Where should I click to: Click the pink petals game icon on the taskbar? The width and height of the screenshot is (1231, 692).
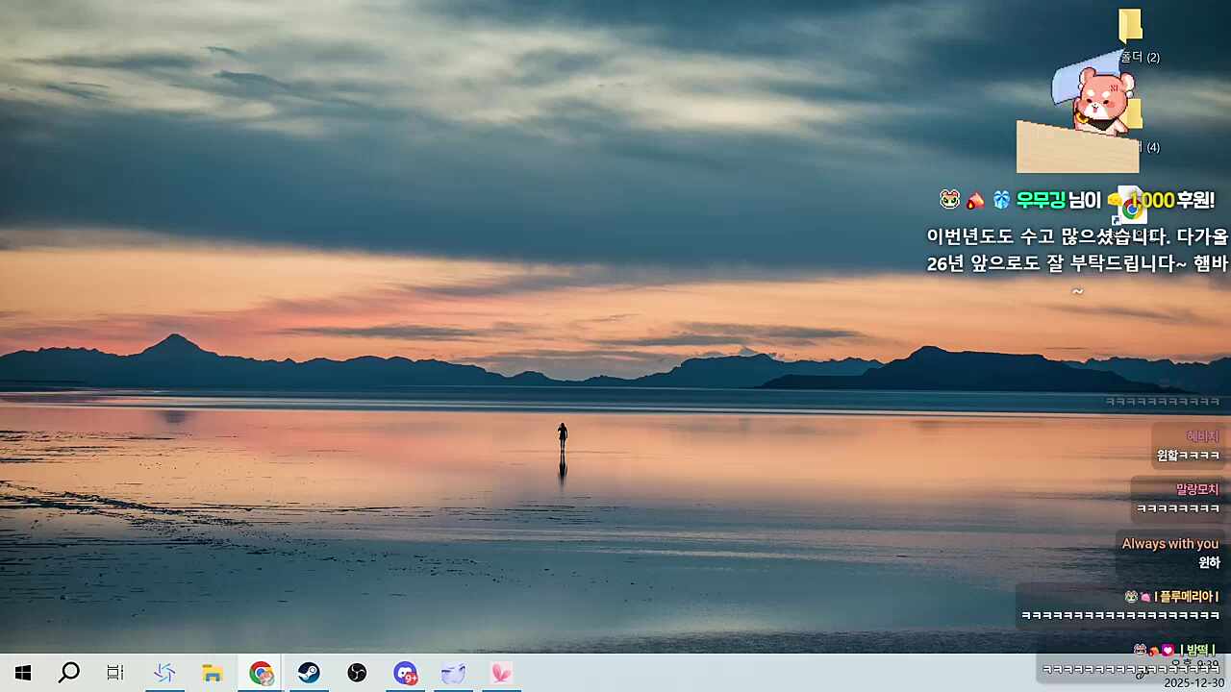coord(500,673)
